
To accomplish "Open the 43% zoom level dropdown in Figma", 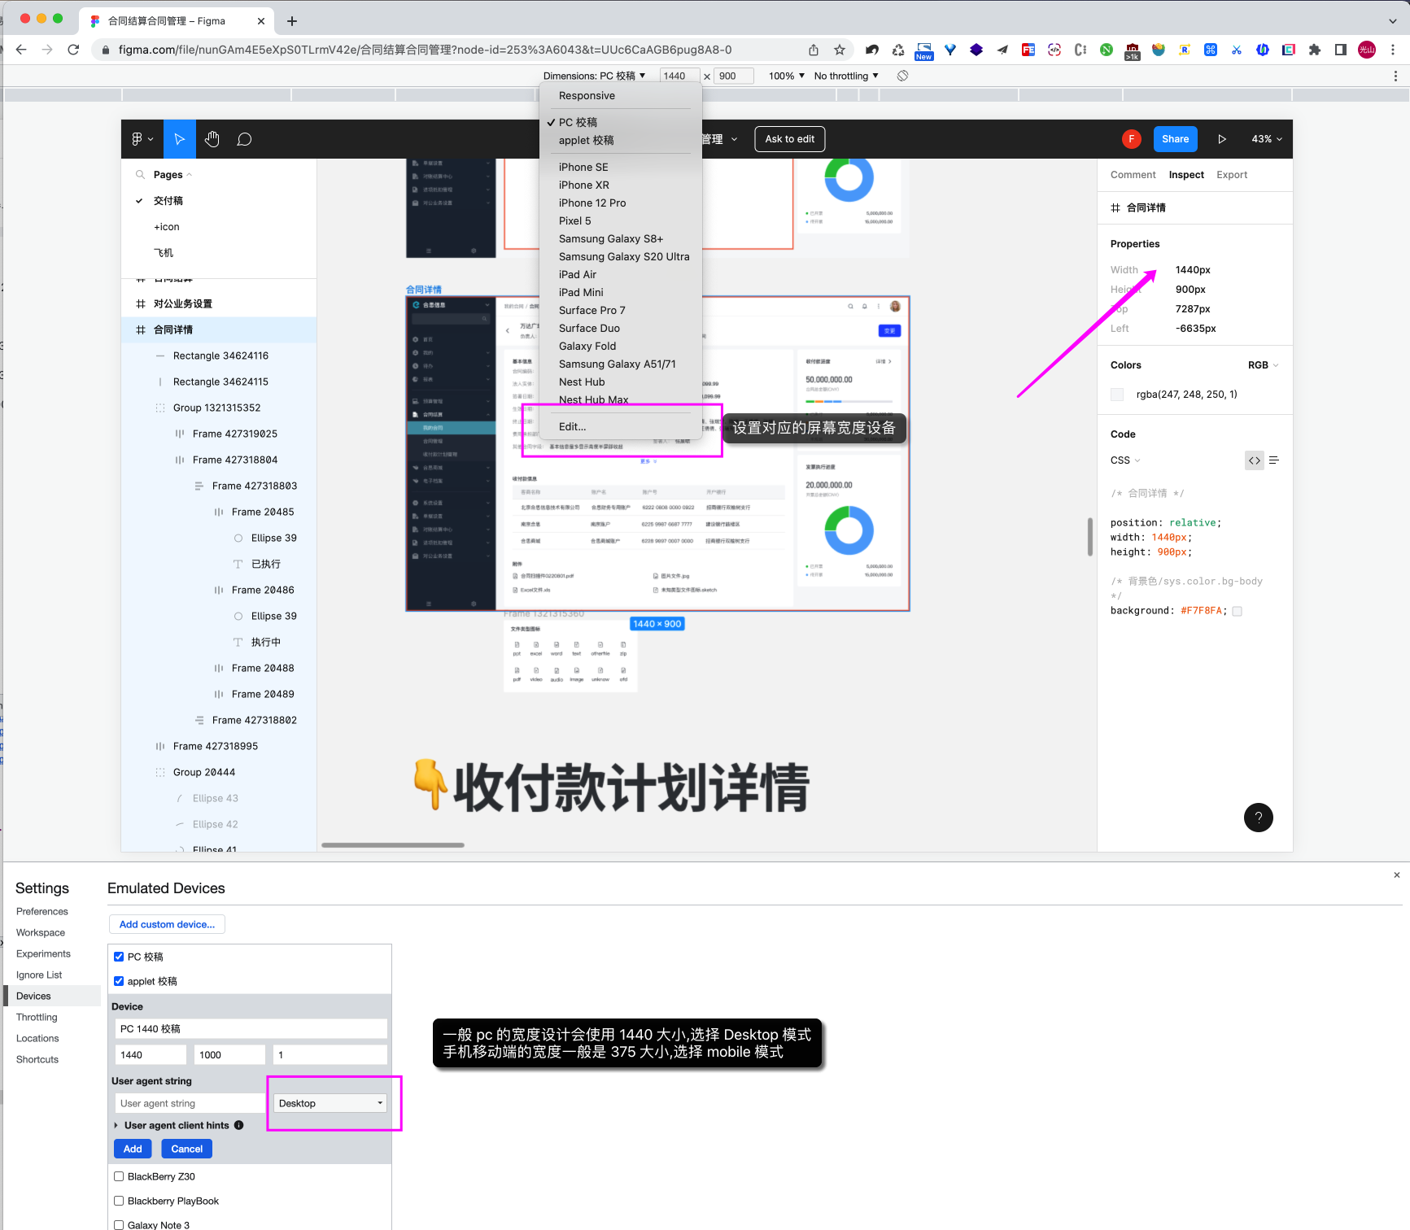I will coord(1266,139).
